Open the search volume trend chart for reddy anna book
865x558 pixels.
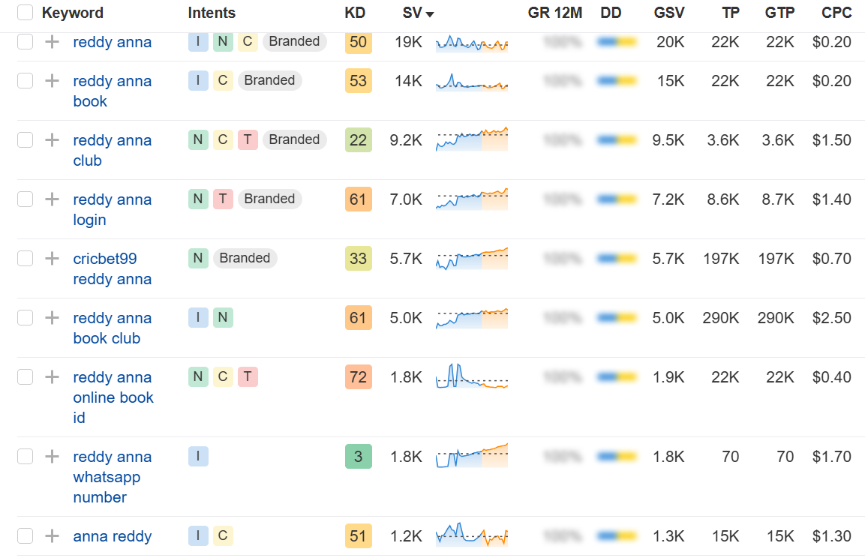(472, 81)
